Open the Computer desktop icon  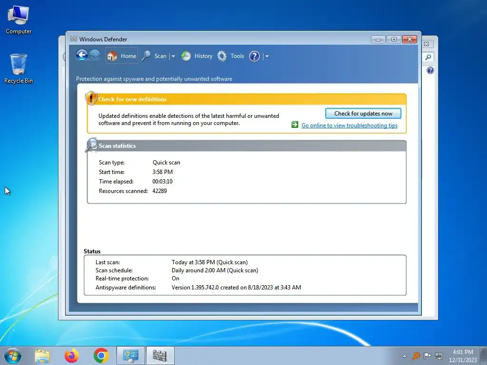[x=19, y=20]
